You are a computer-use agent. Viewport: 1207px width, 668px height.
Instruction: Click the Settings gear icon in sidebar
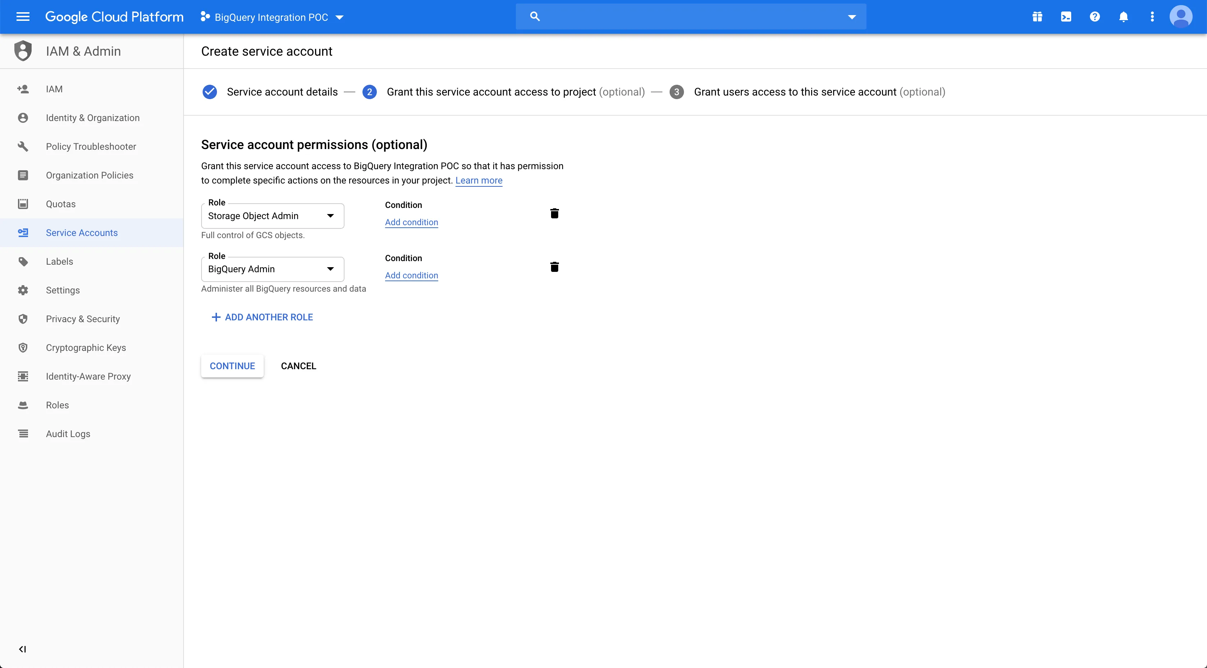23,290
